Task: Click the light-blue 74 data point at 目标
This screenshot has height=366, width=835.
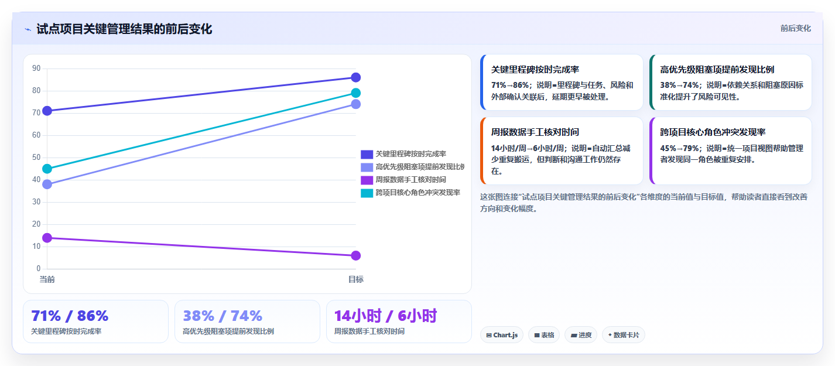Action: (x=355, y=104)
